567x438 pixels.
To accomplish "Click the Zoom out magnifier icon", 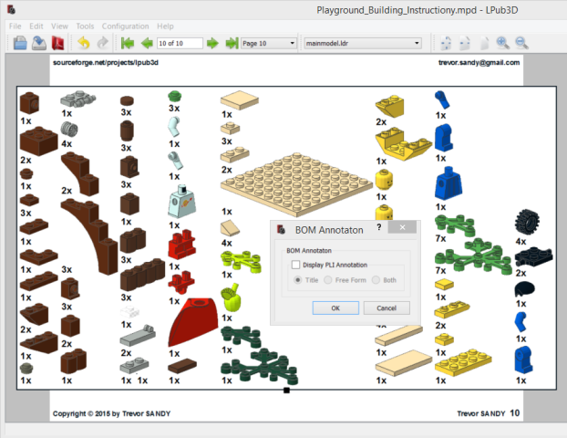I will point(521,43).
